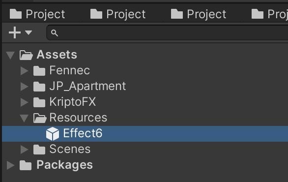Expand the JP_Apartment folder
This screenshot has width=288, height=182.
pyautogui.click(x=24, y=87)
